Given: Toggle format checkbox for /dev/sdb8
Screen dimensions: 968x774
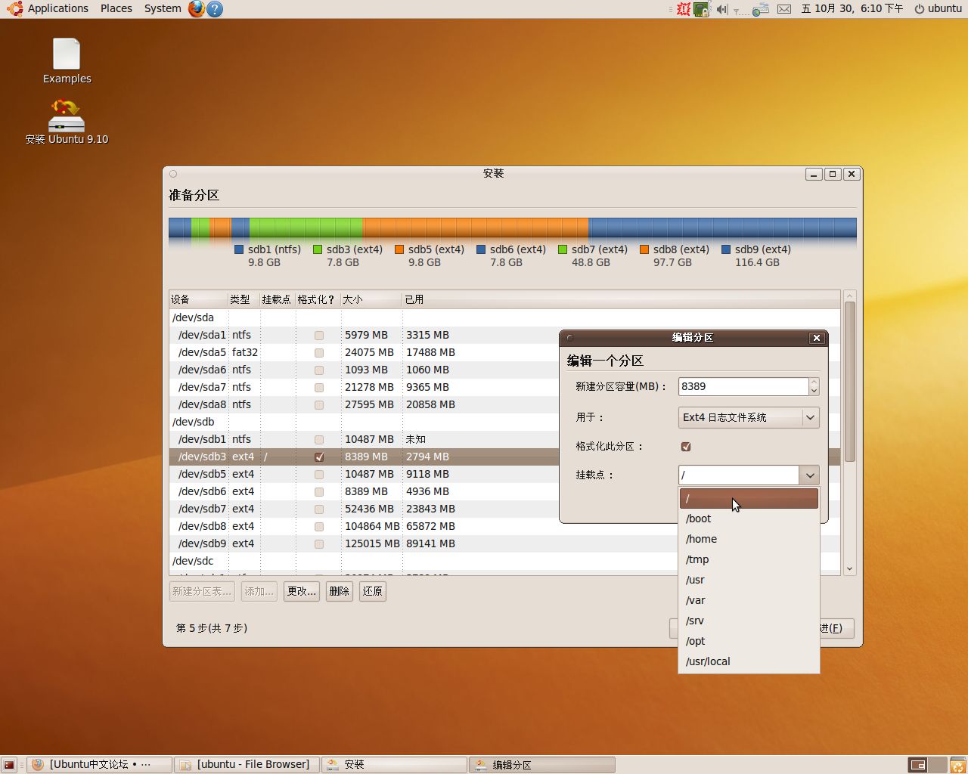Looking at the screenshot, I should click(x=319, y=527).
